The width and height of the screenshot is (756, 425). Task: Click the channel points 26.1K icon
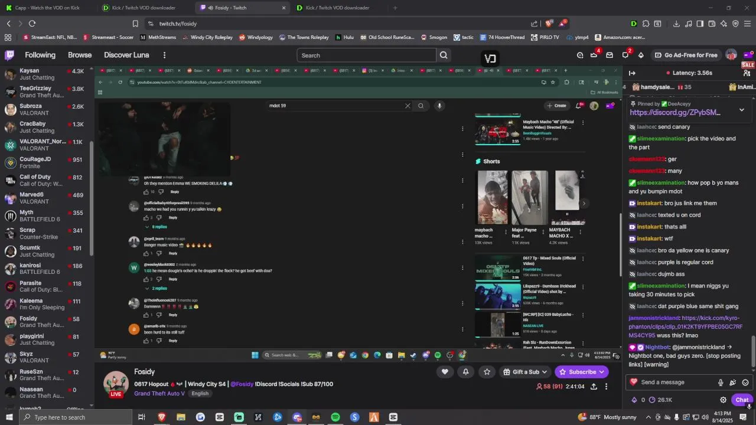click(x=652, y=400)
